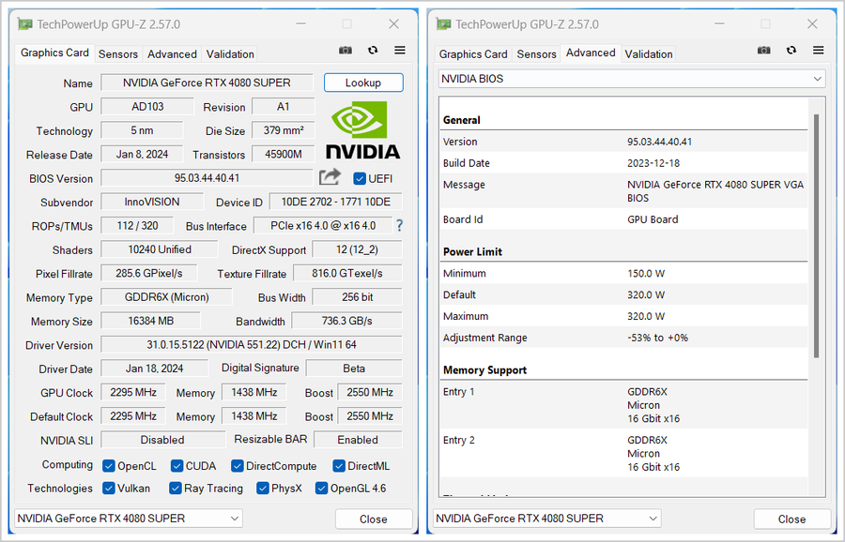
Task: Click the NVIDIA logo image
Action: coord(362,130)
